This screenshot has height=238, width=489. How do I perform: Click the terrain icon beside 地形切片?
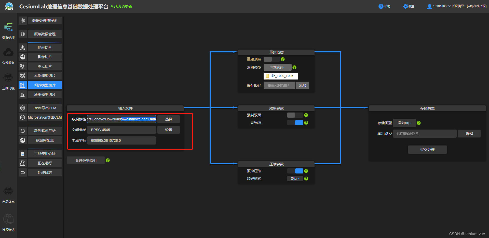pos(23,47)
